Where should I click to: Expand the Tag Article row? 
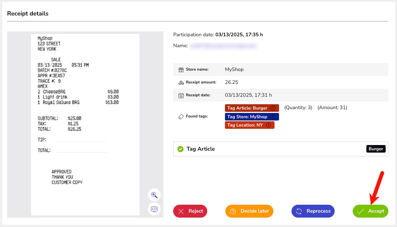265,149
